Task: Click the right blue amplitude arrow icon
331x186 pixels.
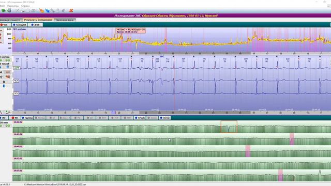Action: [x=8, y=67]
